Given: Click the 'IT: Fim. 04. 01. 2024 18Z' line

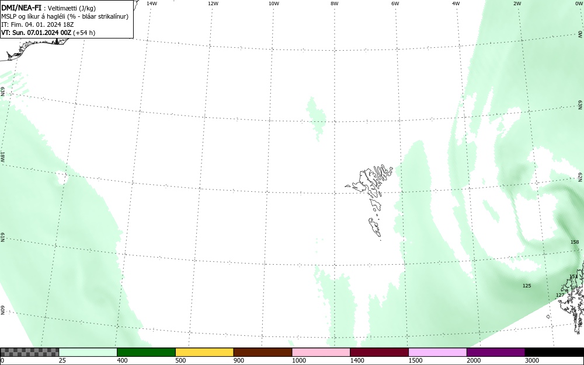Looking at the screenshot, I should point(37,24).
